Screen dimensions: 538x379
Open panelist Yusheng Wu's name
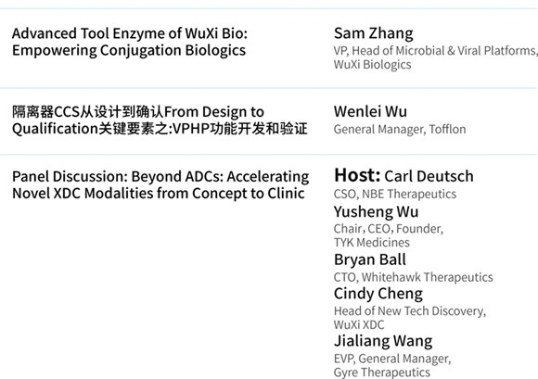click(x=376, y=212)
